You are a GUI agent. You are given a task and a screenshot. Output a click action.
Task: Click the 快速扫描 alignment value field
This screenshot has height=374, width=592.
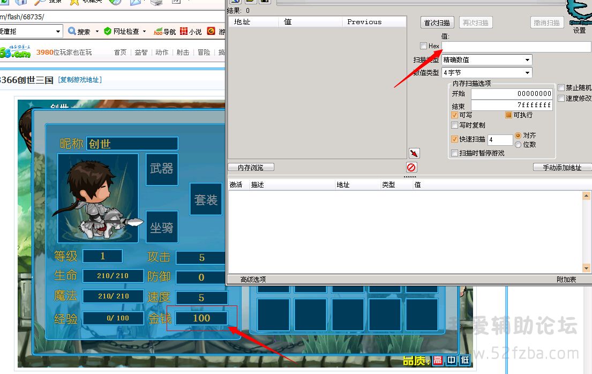pos(500,140)
